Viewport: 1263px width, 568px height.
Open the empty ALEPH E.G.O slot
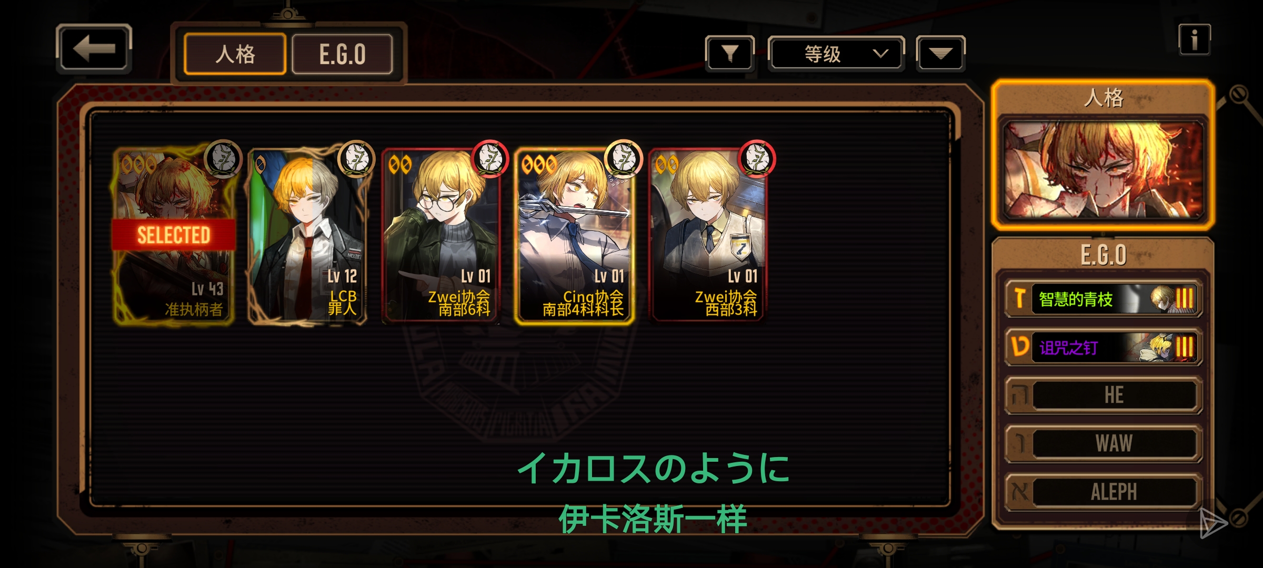[1103, 492]
